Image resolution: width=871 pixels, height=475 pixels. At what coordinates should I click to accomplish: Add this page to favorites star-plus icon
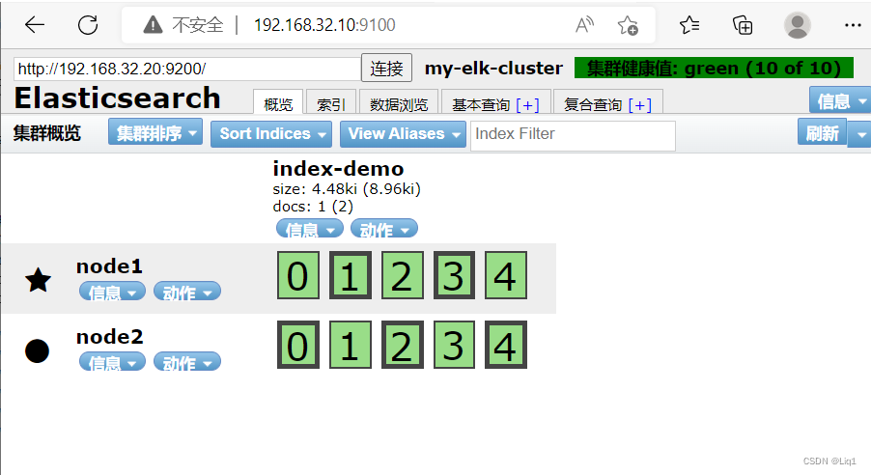629,25
